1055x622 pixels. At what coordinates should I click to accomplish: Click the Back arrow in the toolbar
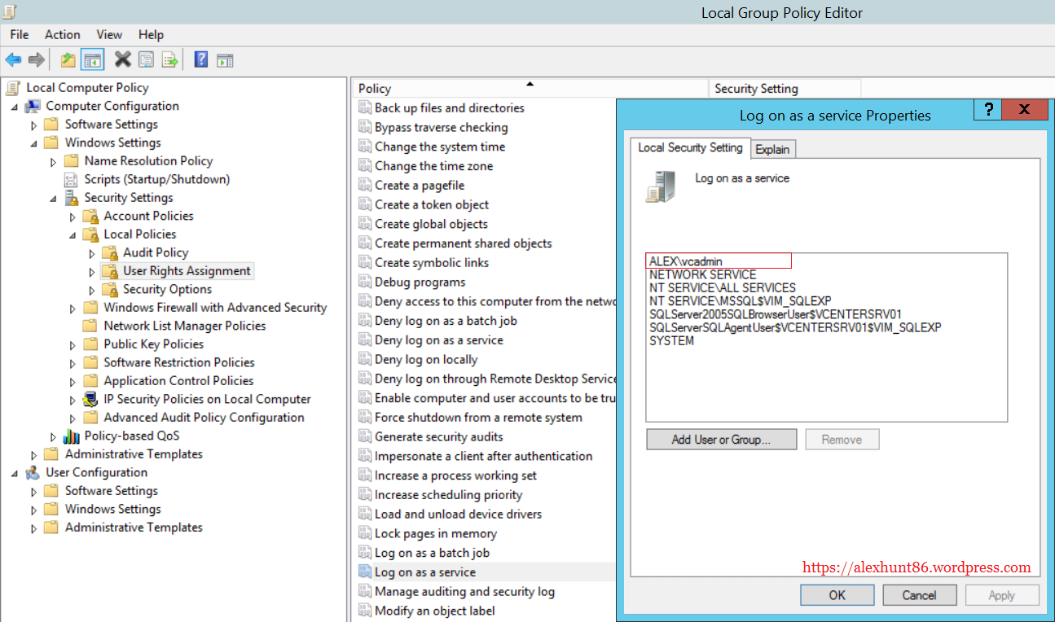[13, 59]
